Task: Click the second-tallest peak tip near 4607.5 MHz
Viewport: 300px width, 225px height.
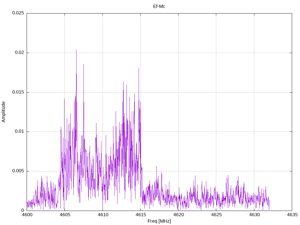Action: 83,64
